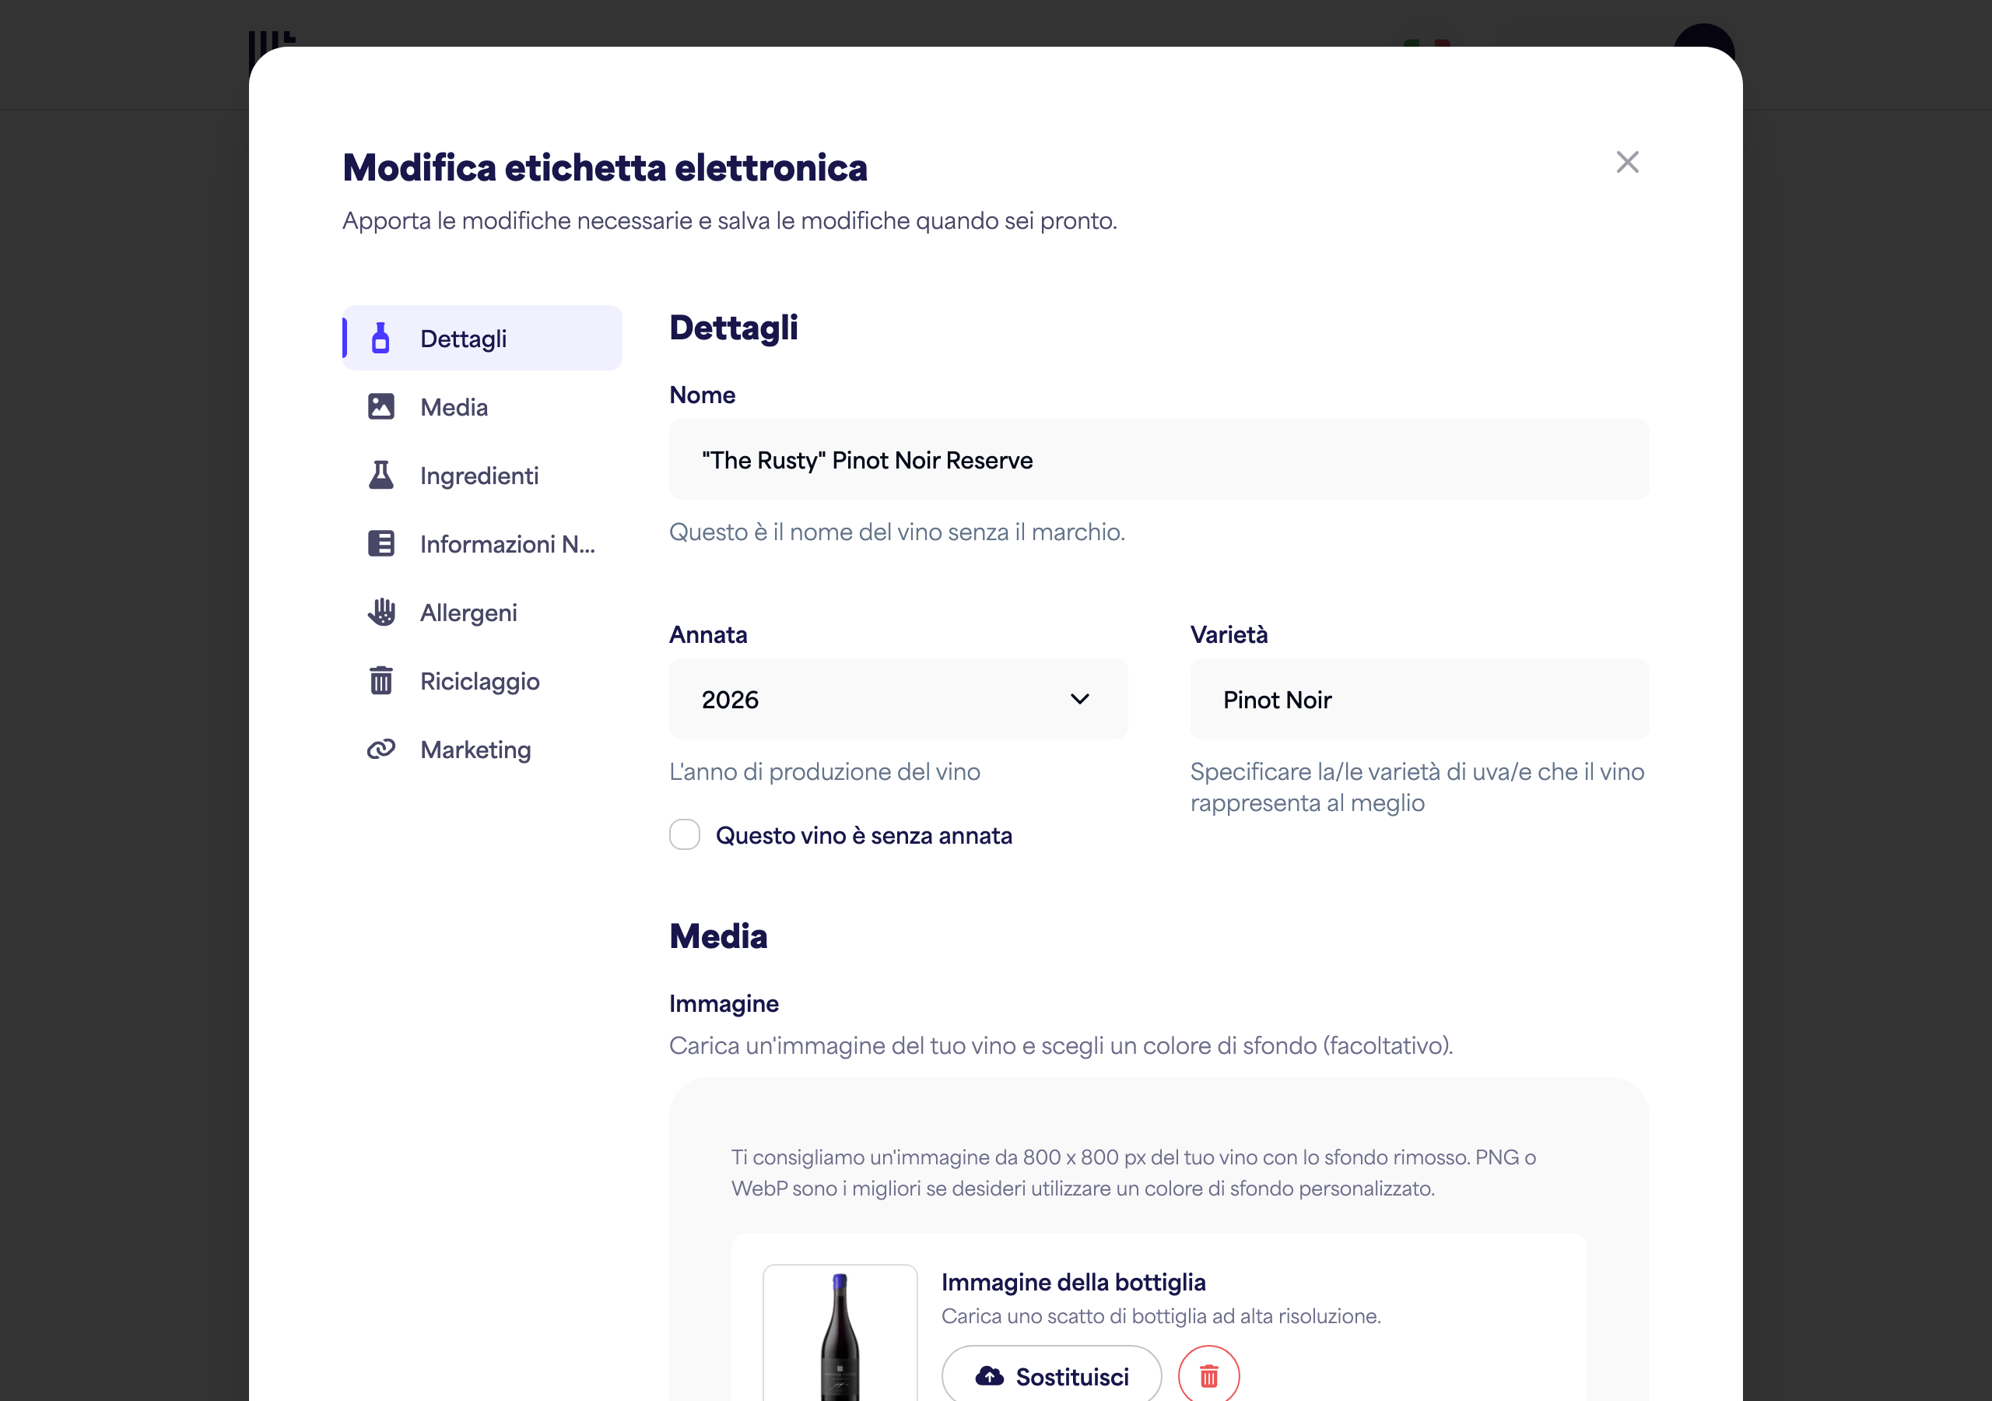Switch to the Ingredienti section tab
The width and height of the screenshot is (1992, 1401).
[482, 475]
